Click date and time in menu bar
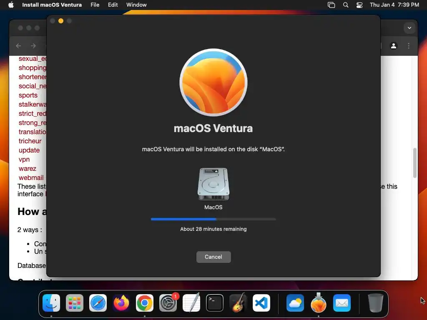427x320 pixels. (394, 5)
